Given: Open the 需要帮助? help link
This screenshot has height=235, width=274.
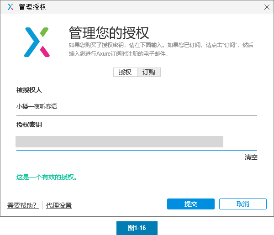Looking at the screenshot, I should [23, 205].
